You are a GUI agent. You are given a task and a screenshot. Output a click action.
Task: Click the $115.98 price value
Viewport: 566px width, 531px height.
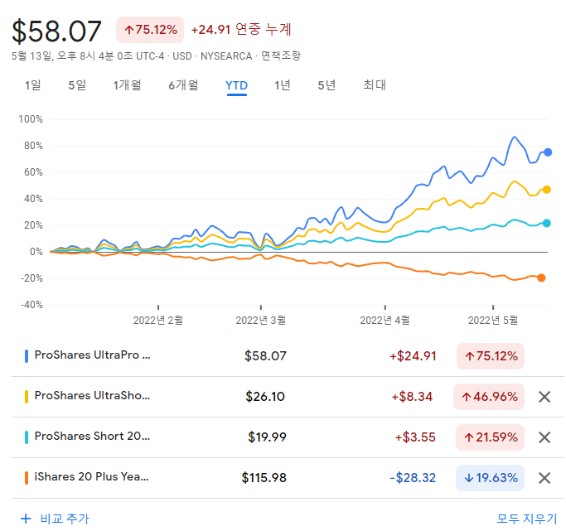click(264, 478)
